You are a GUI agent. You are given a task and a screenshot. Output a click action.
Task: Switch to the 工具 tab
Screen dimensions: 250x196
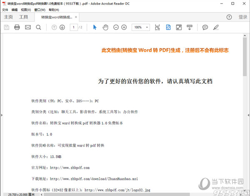[23, 17]
